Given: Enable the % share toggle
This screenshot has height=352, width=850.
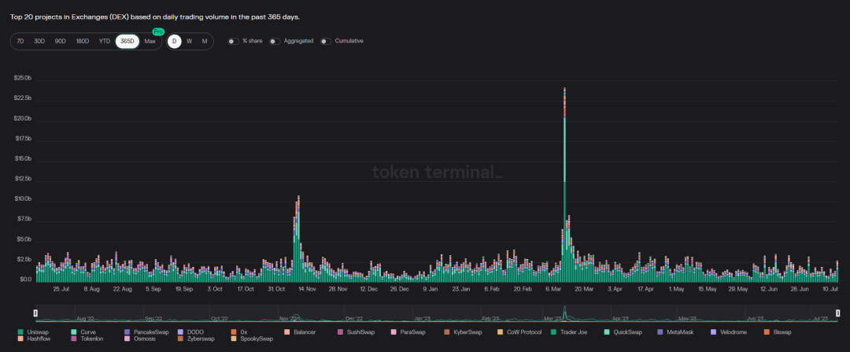Looking at the screenshot, I should point(233,41).
